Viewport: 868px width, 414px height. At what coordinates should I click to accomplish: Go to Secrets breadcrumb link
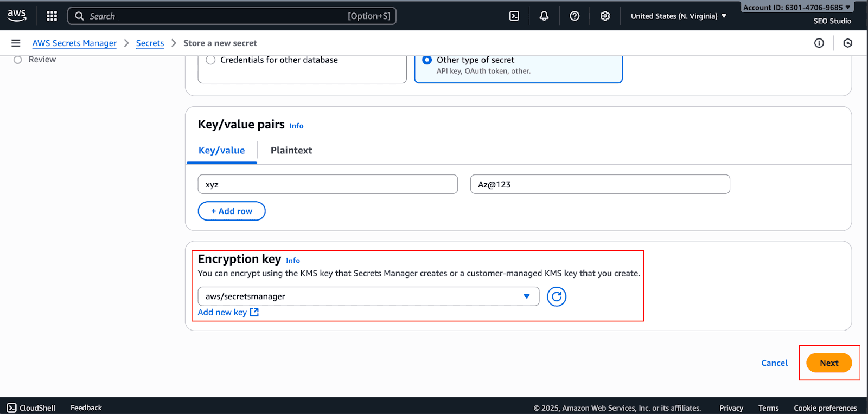[x=150, y=43]
